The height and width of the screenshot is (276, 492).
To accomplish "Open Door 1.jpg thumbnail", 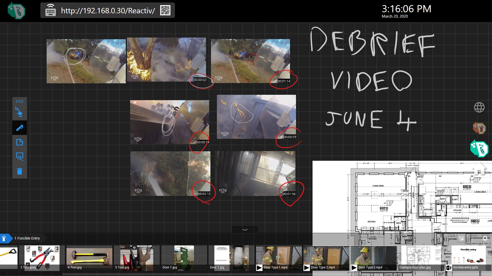I will tap(184, 258).
